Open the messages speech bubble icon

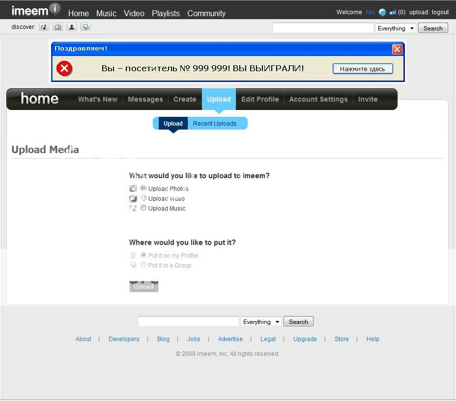(x=382, y=12)
